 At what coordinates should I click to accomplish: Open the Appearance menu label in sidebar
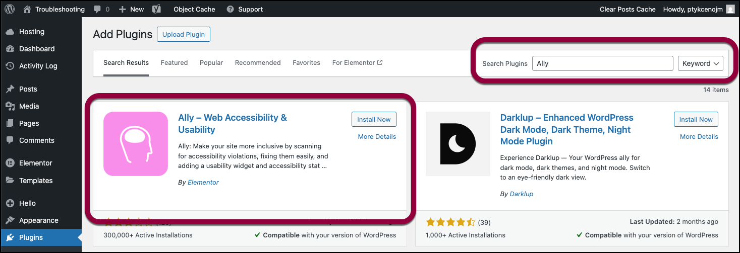pyautogui.click(x=39, y=220)
